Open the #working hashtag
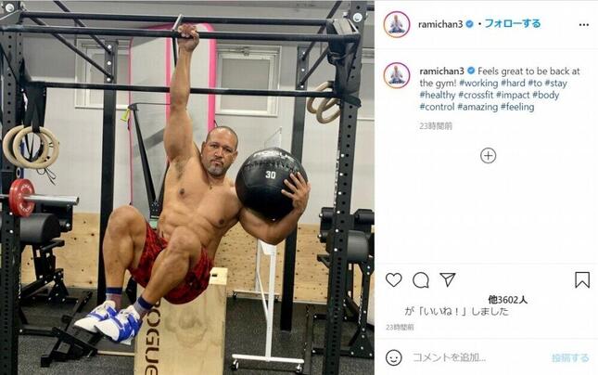The height and width of the screenshot is (375, 598). [x=478, y=84]
